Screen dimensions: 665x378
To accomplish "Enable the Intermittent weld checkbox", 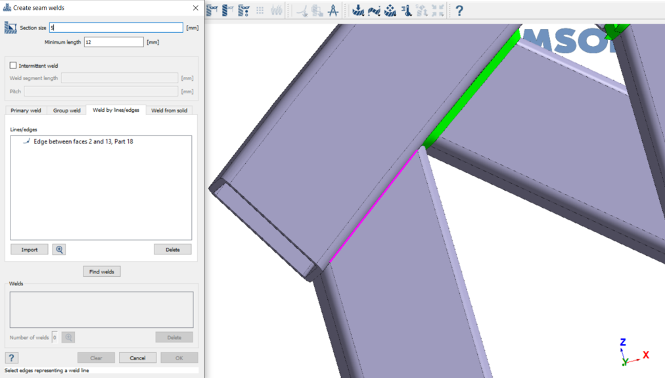I will click(13, 66).
